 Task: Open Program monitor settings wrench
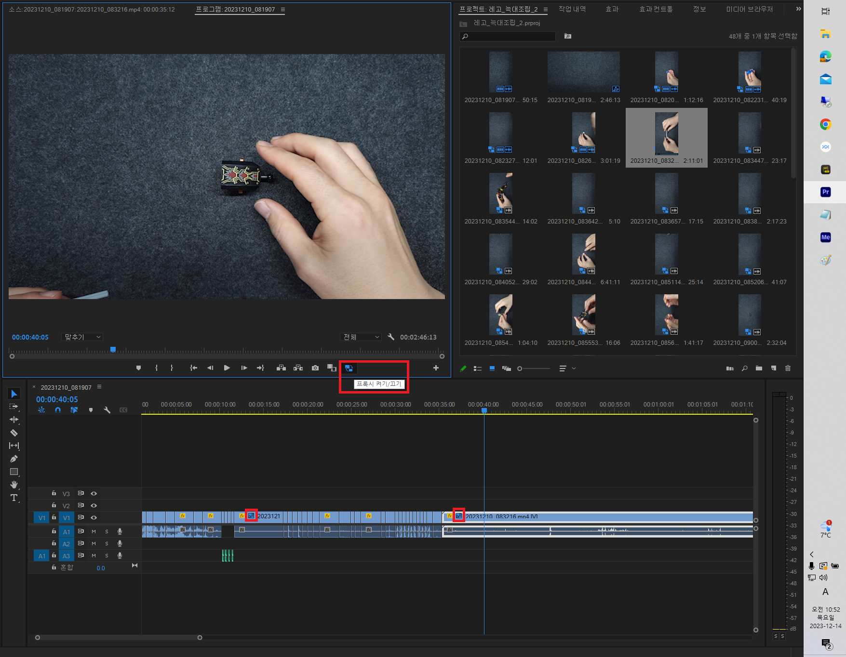pyautogui.click(x=391, y=337)
